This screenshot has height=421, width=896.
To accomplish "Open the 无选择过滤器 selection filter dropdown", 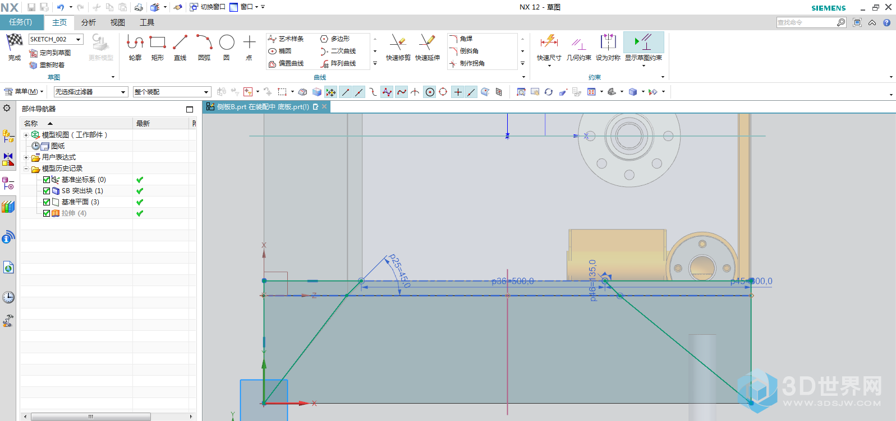I will click(91, 92).
